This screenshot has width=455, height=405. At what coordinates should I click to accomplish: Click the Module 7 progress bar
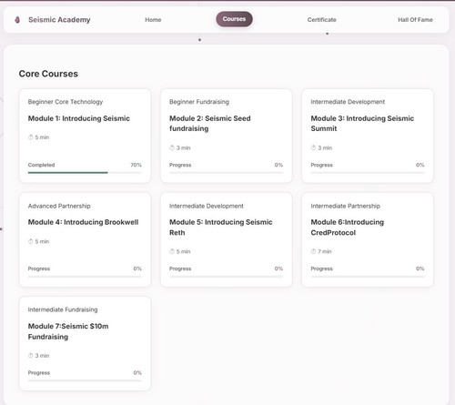(85, 380)
